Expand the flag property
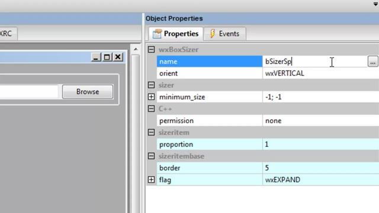379x213 pixels. pos(152,180)
